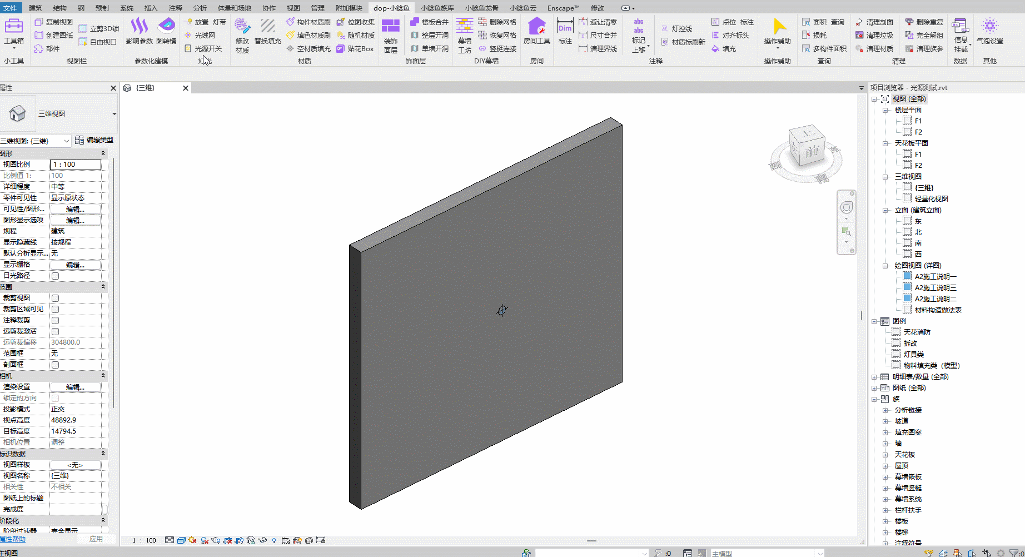Toggle the 裁剪区域可见 checkbox

(55, 309)
